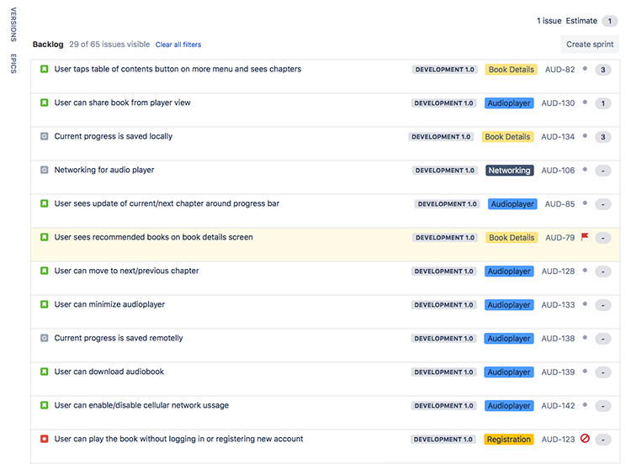The height and width of the screenshot is (464, 631).
Task: Click priority dot on AUD-142
Action: 585,405
